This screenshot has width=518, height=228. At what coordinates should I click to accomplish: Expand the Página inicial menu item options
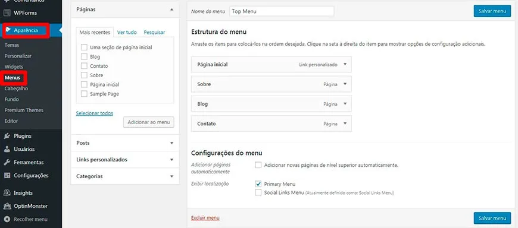point(345,65)
